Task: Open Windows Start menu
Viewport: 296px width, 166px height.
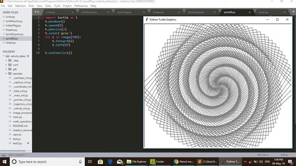Action: point(5,162)
